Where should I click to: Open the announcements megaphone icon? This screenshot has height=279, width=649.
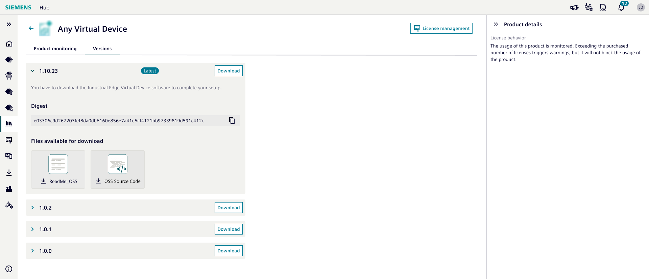(574, 7)
